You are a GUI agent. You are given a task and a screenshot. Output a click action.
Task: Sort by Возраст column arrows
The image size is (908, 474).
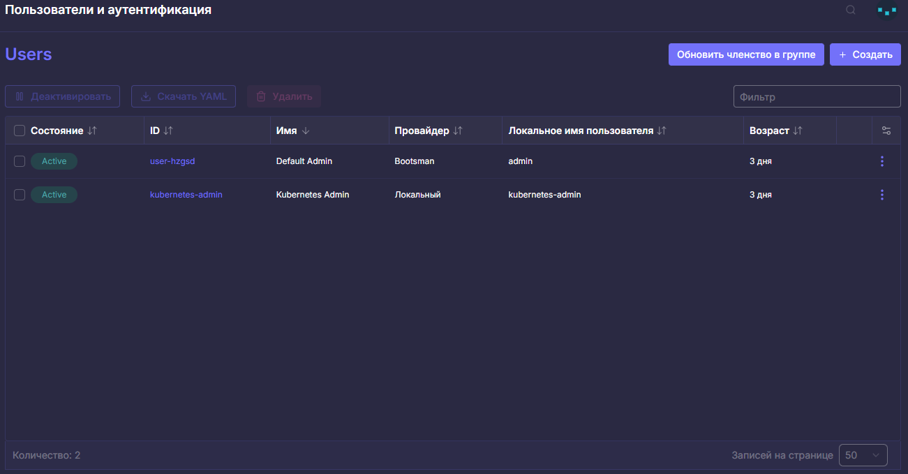click(x=798, y=131)
